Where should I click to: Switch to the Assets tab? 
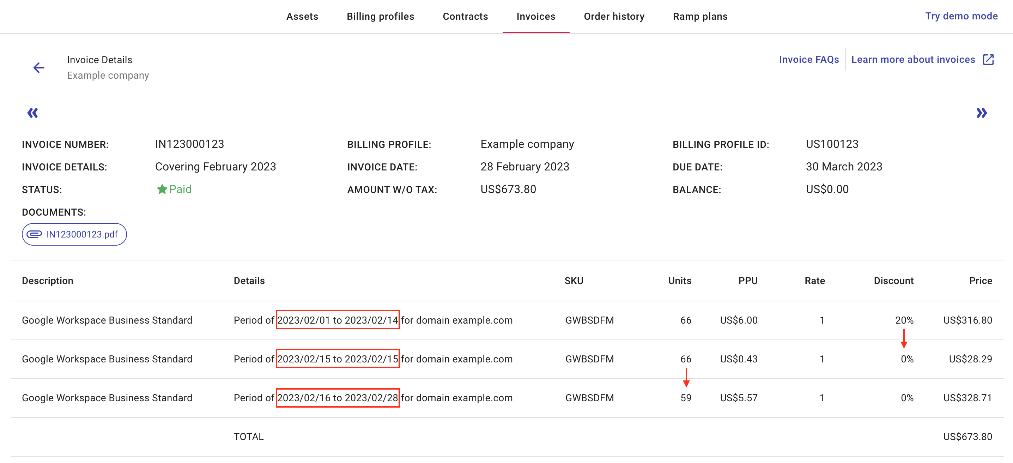pyautogui.click(x=302, y=16)
